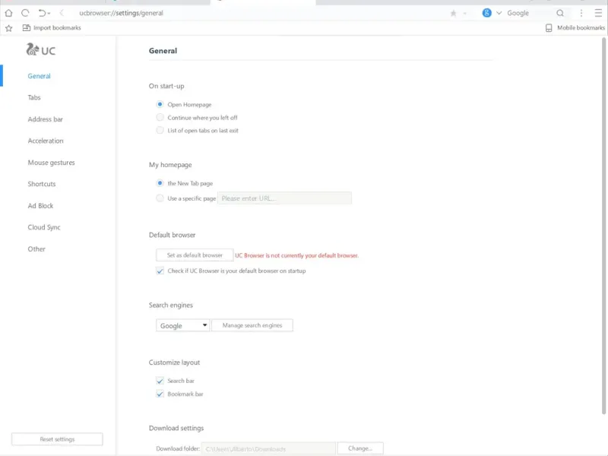Open Mobile bookmarks

point(575,28)
